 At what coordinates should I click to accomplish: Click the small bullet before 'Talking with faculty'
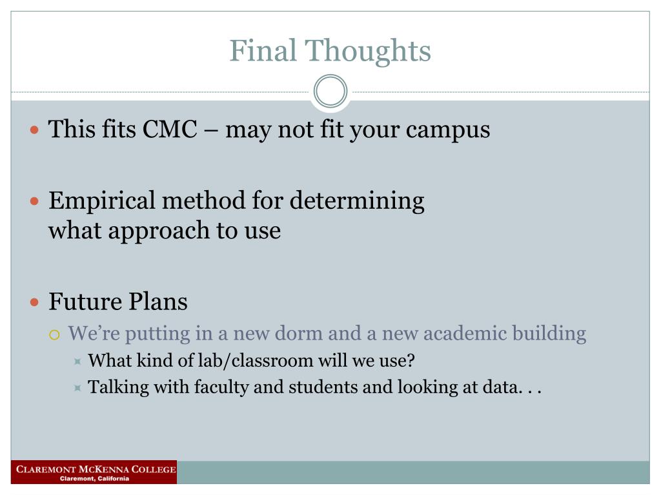[x=77, y=387]
